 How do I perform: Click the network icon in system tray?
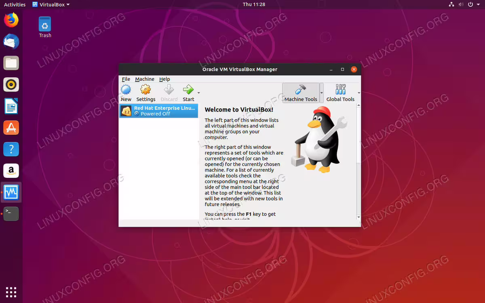(x=451, y=4)
